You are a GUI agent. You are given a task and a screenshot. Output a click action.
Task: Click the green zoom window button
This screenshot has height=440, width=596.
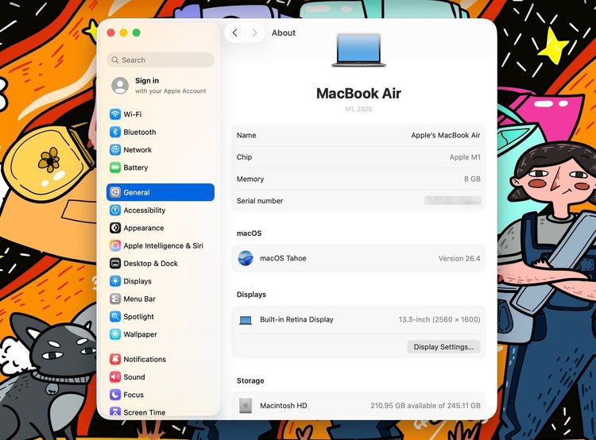point(137,33)
